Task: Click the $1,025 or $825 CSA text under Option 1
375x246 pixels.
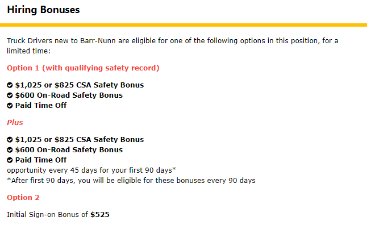Action: tap(80, 85)
